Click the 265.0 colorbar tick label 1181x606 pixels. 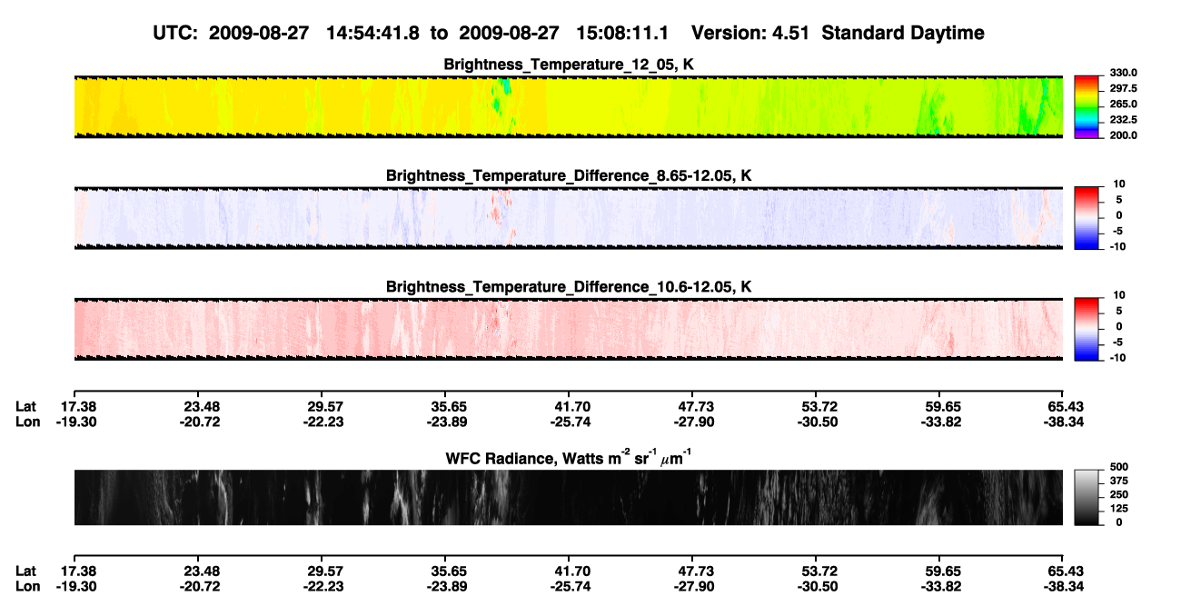(x=1122, y=104)
